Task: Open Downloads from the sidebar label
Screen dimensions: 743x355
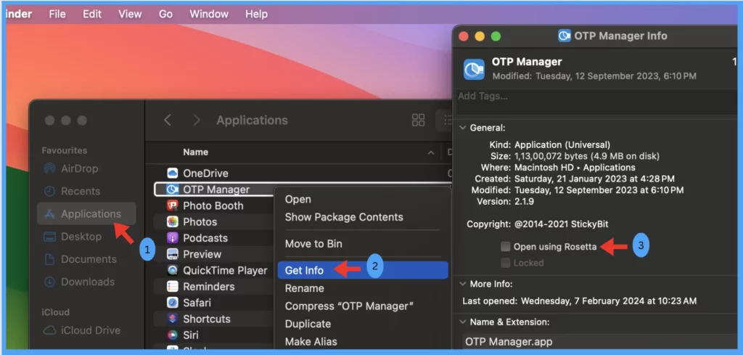Action: pyautogui.click(x=88, y=282)
